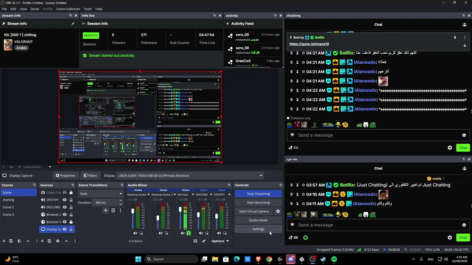Screen dimensions: 472x265
Task: Delete selected source using Sources trash icon
Action: click(x=49, y=241)
